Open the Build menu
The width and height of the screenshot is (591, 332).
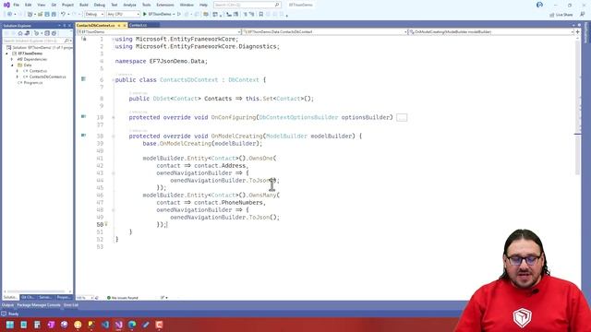[x=84, y=5]
